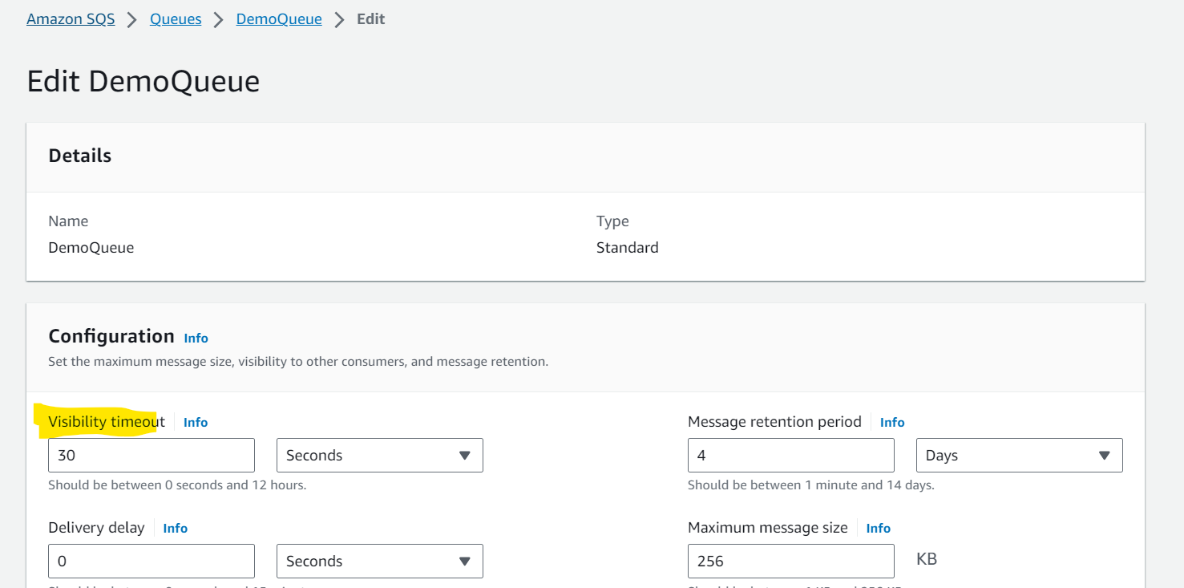The height and width of the screenshot is (588, 1184).
Task: Go to the Queues breadcrumb link
Action: tap(176, 19)
